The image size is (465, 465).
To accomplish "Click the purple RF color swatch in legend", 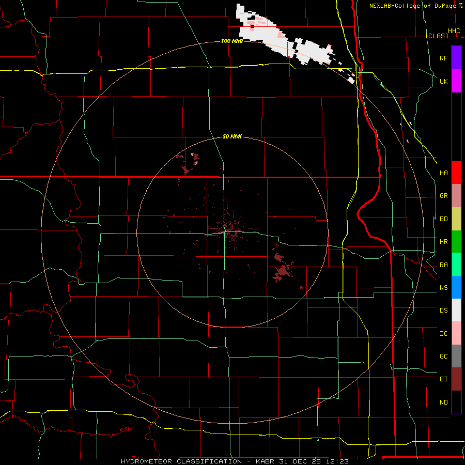I will tap(456, 58).
